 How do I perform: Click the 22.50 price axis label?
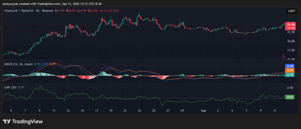pos(290,32)
